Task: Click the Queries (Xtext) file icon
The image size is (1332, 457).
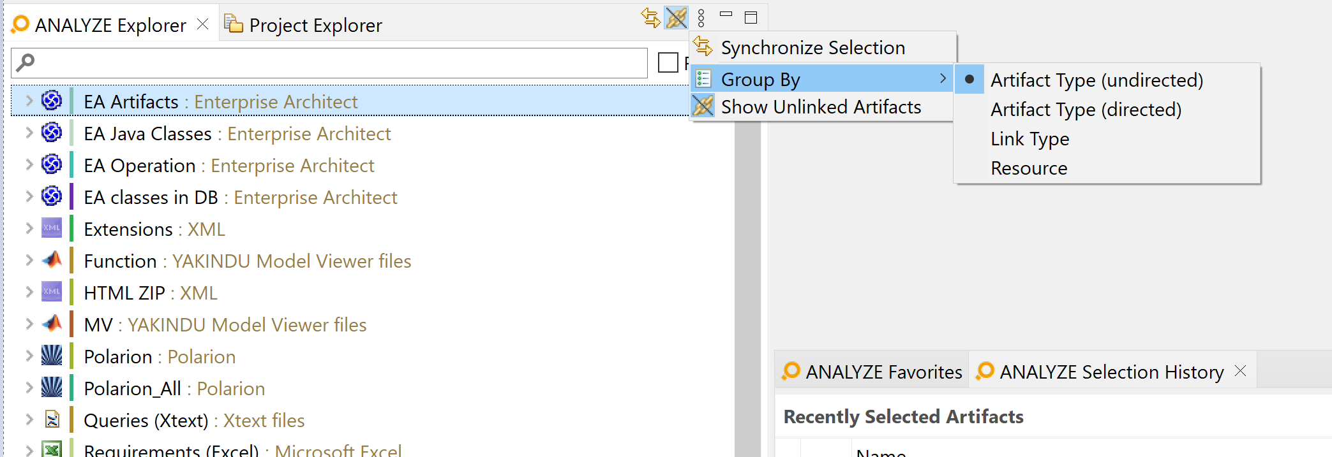Action: pyautogui.click(x=52, y=419)
